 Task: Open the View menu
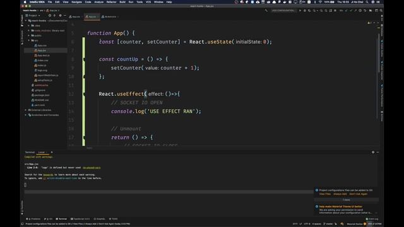tap(66, 2)
